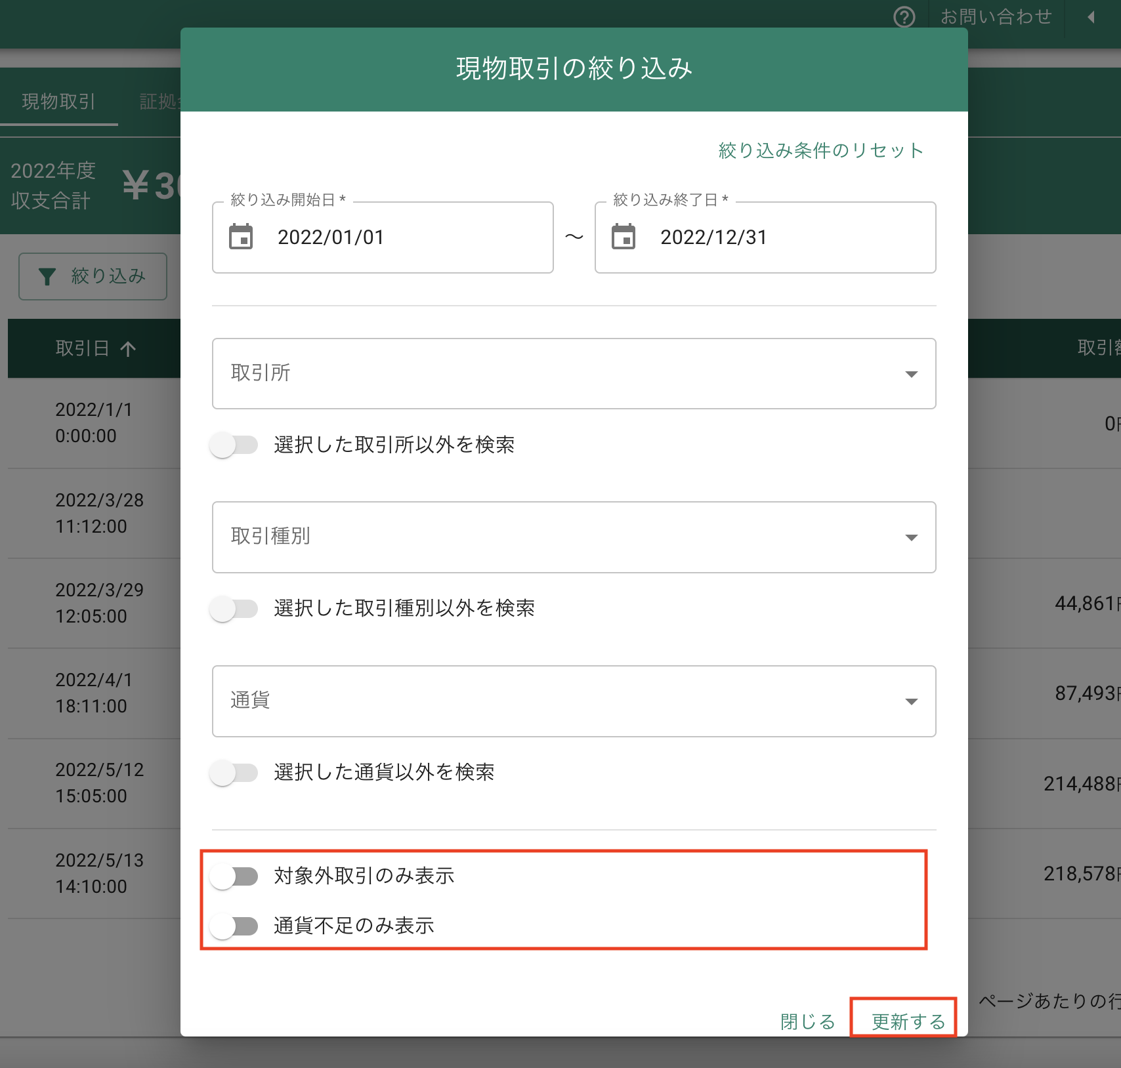Click the start date calendar icon
Viewport: 1121px width, 1068px height.
point(241,237)
